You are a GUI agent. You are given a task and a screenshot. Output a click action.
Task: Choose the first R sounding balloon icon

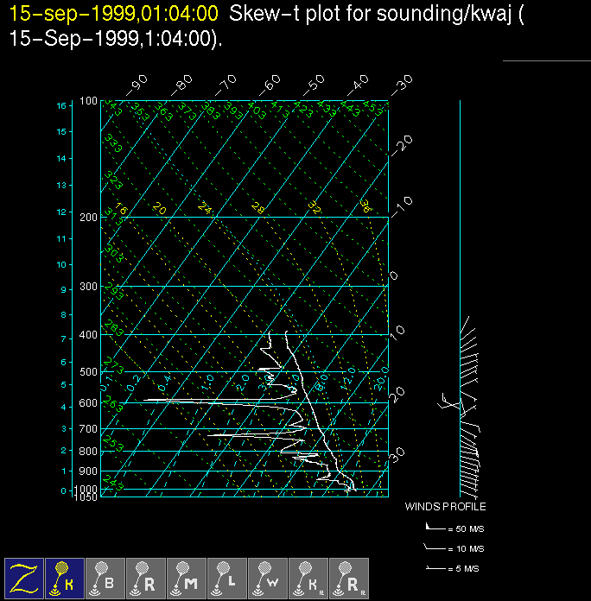point(145,578)
